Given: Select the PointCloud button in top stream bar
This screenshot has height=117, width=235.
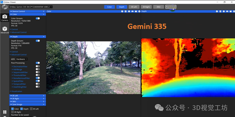Looking at the screenshot, I should point(171,7).
